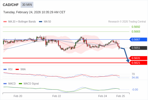148x100 pixels.
Task: Click the blue pivot price tag 0.5667
Action: (138, 39)
